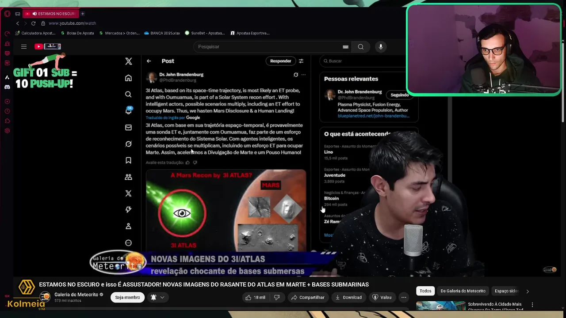The height and width of the screenshot is (318, 566).
Task: Open the Mercados > Orden... bookmark
Action: coord(119,33)
